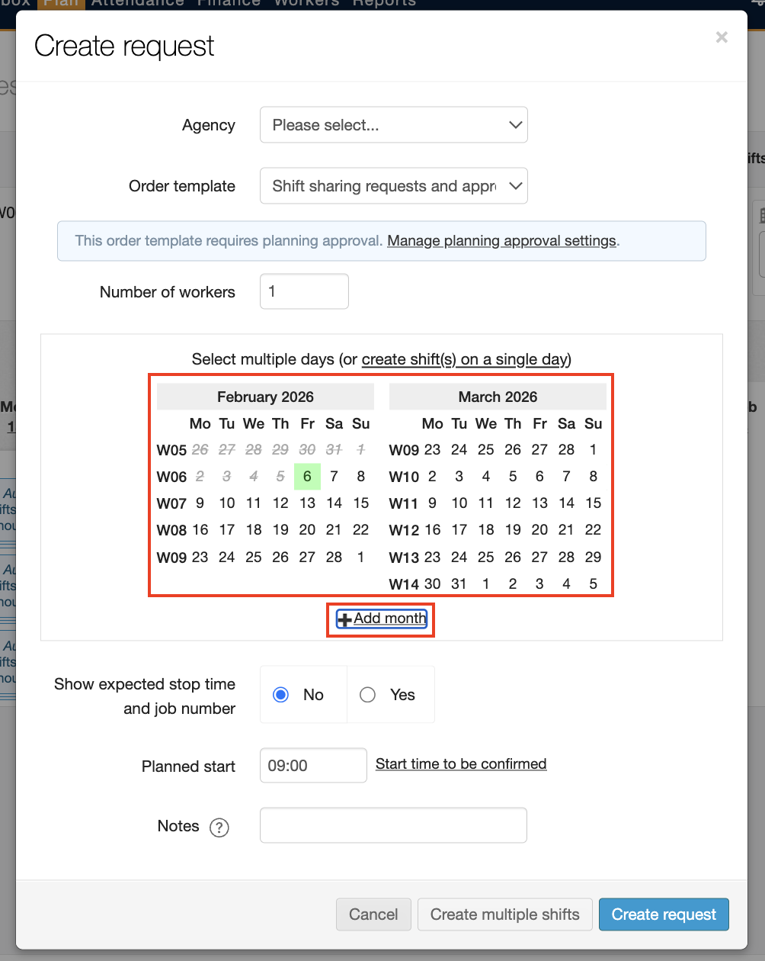
Task: Open the Reports menu
Action: (382, 3)
